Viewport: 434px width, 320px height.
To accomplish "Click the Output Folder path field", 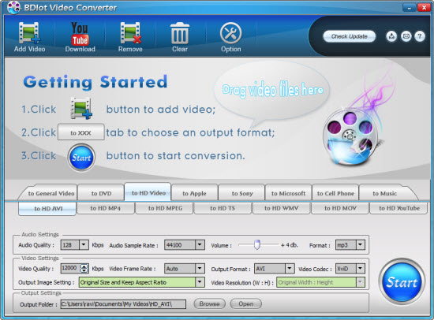I will 123,304.
